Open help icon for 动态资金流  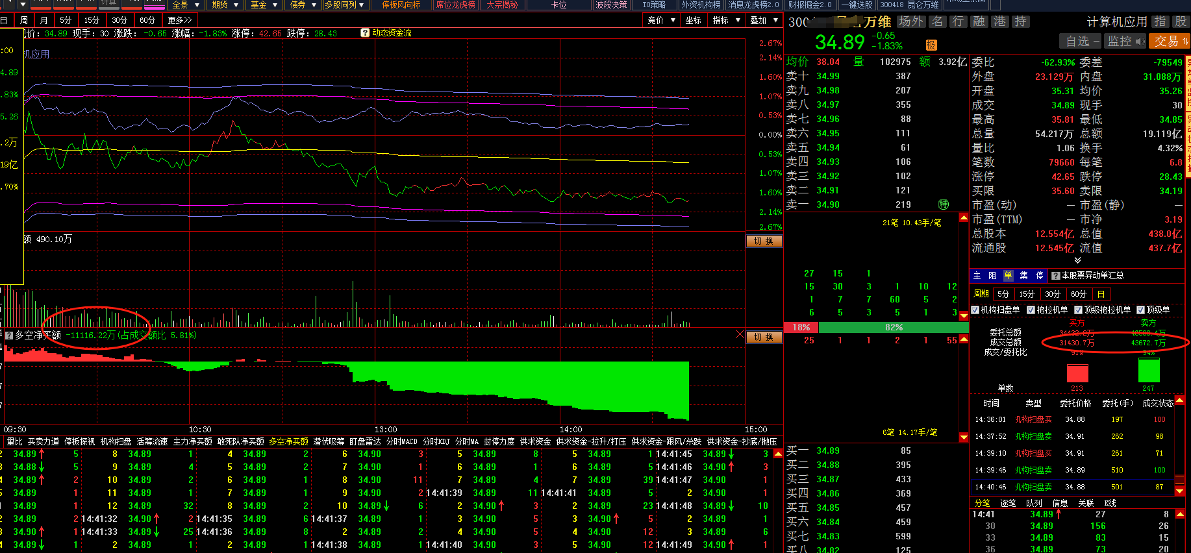[x=365, y=32]
